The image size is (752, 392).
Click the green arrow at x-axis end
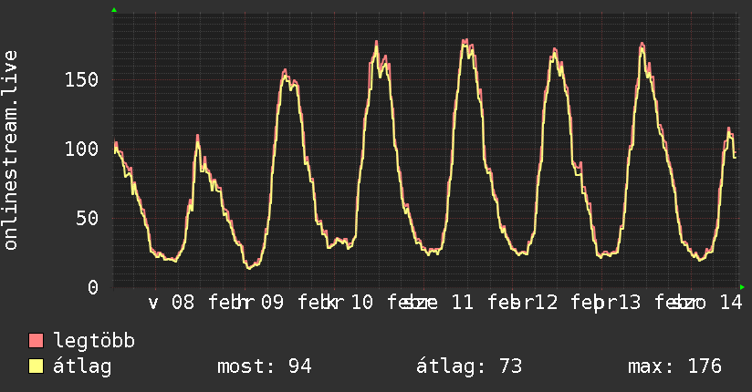pyautogui.click(x=742, y=287)
